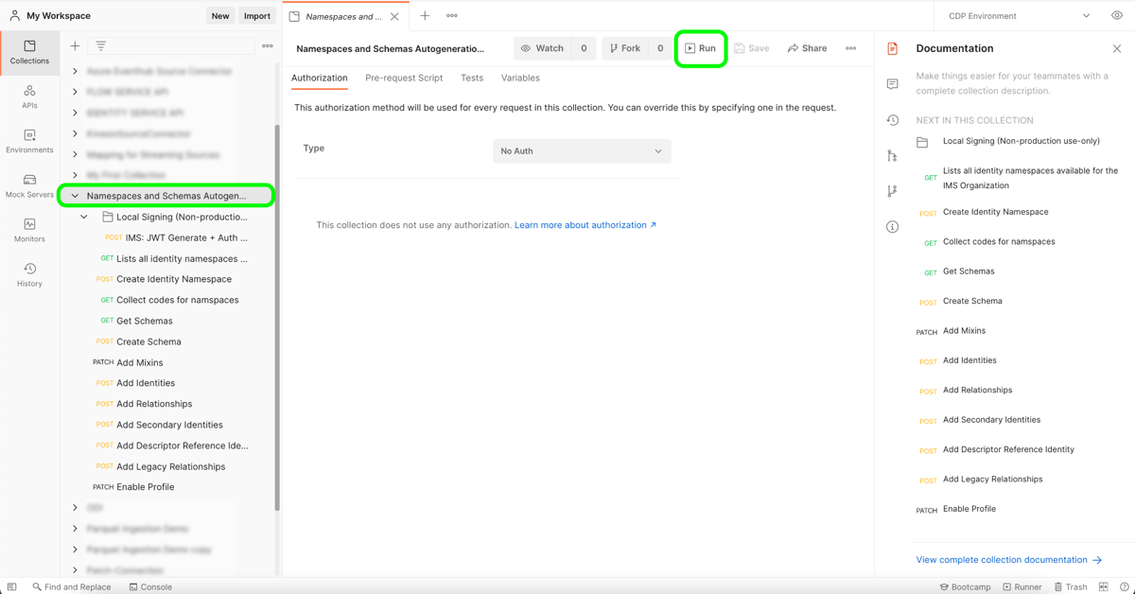Open the Monitors panel

point(29,232)
